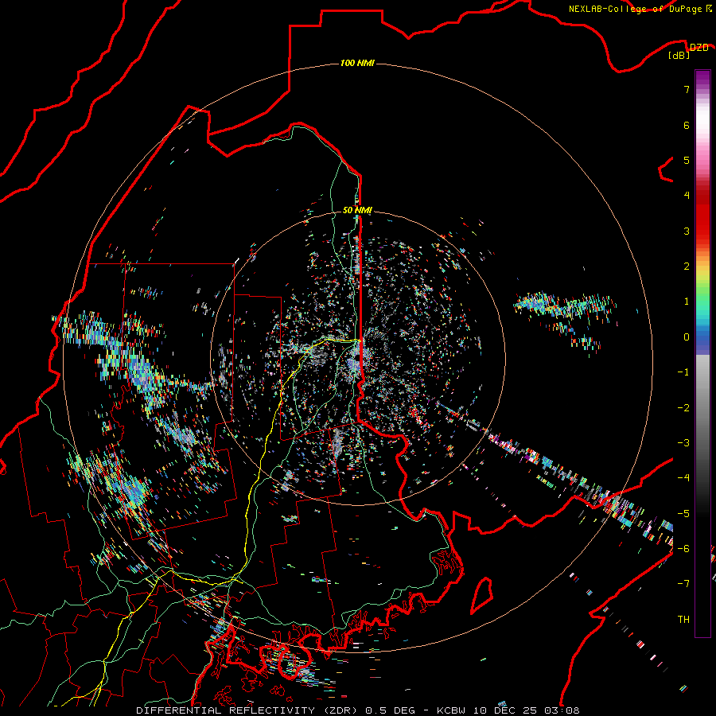Click the 4 value on the color scale
The width and height of the screenshot is (716, 716).
point(687,196)
